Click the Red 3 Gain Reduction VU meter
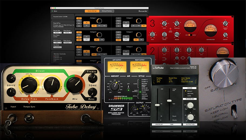The image size is (246, 140). (x=211, y=31)
